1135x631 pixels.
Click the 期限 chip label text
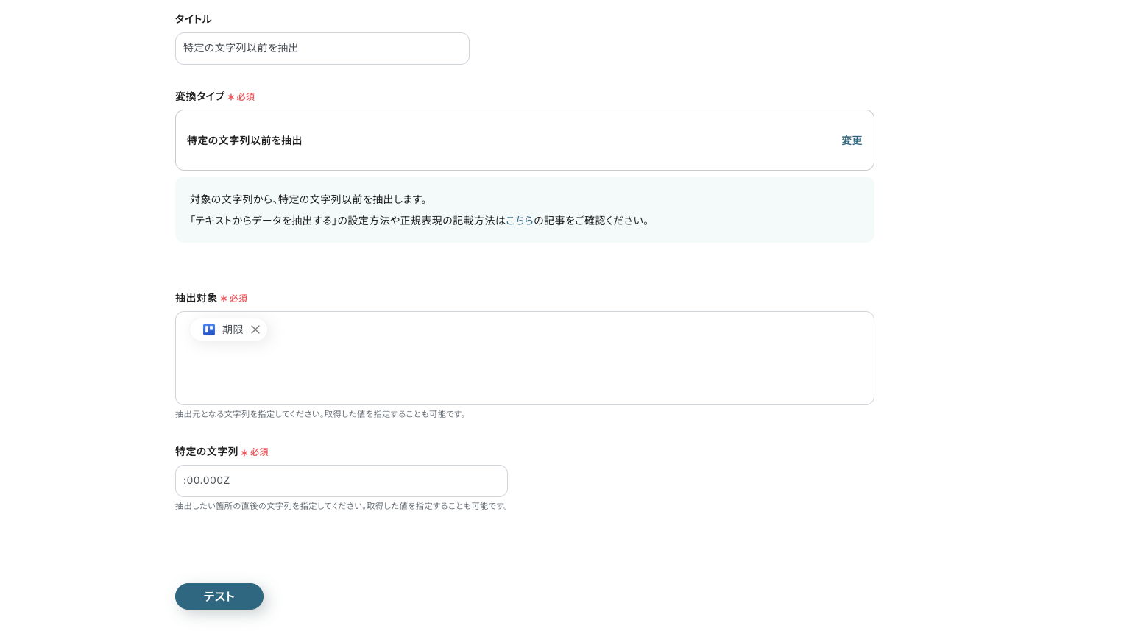tap(233, 329)
